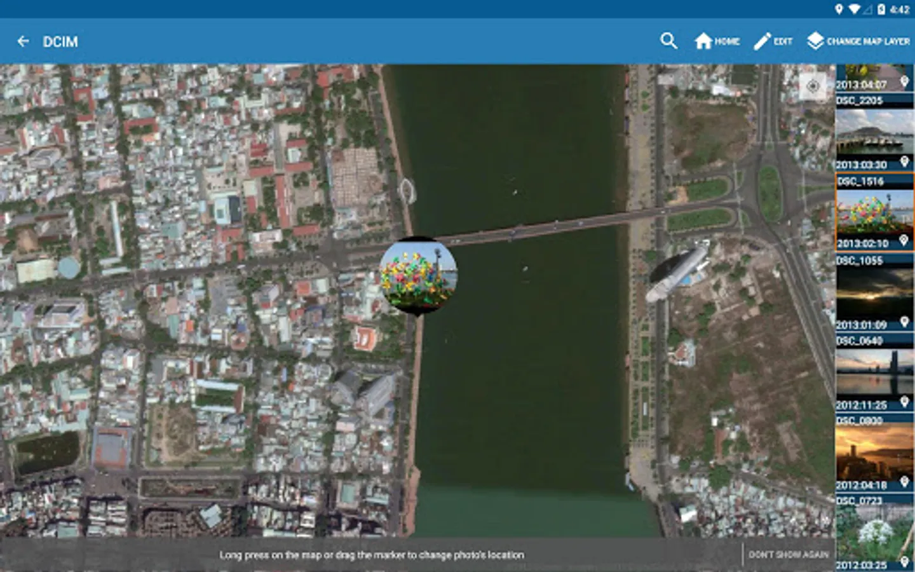This screenshot has height=572, width=915.
Task: Click the DCIM folder title
Action: pyautogui.click(x=60, y=41)
